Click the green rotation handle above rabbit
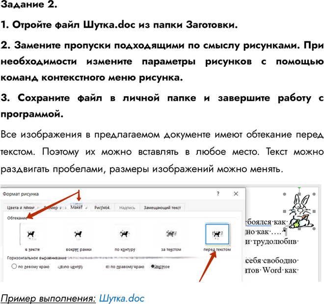The image size is (324, 304). coord(299,187)
